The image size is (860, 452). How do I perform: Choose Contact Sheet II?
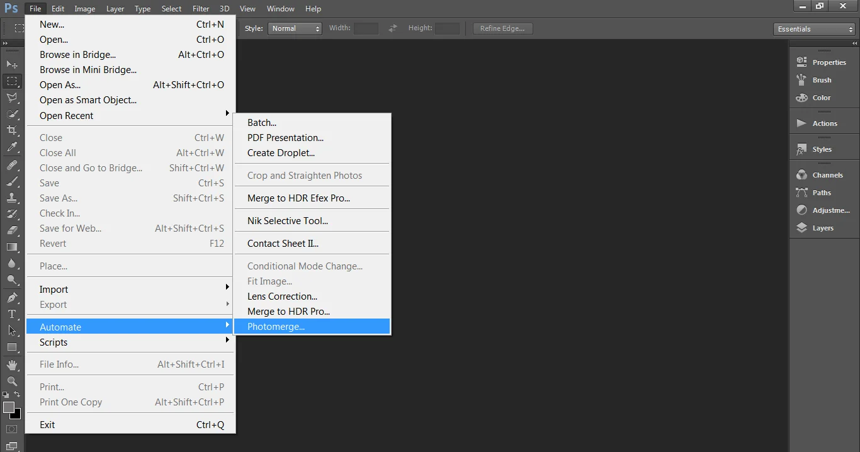click(x=312, y=244)
